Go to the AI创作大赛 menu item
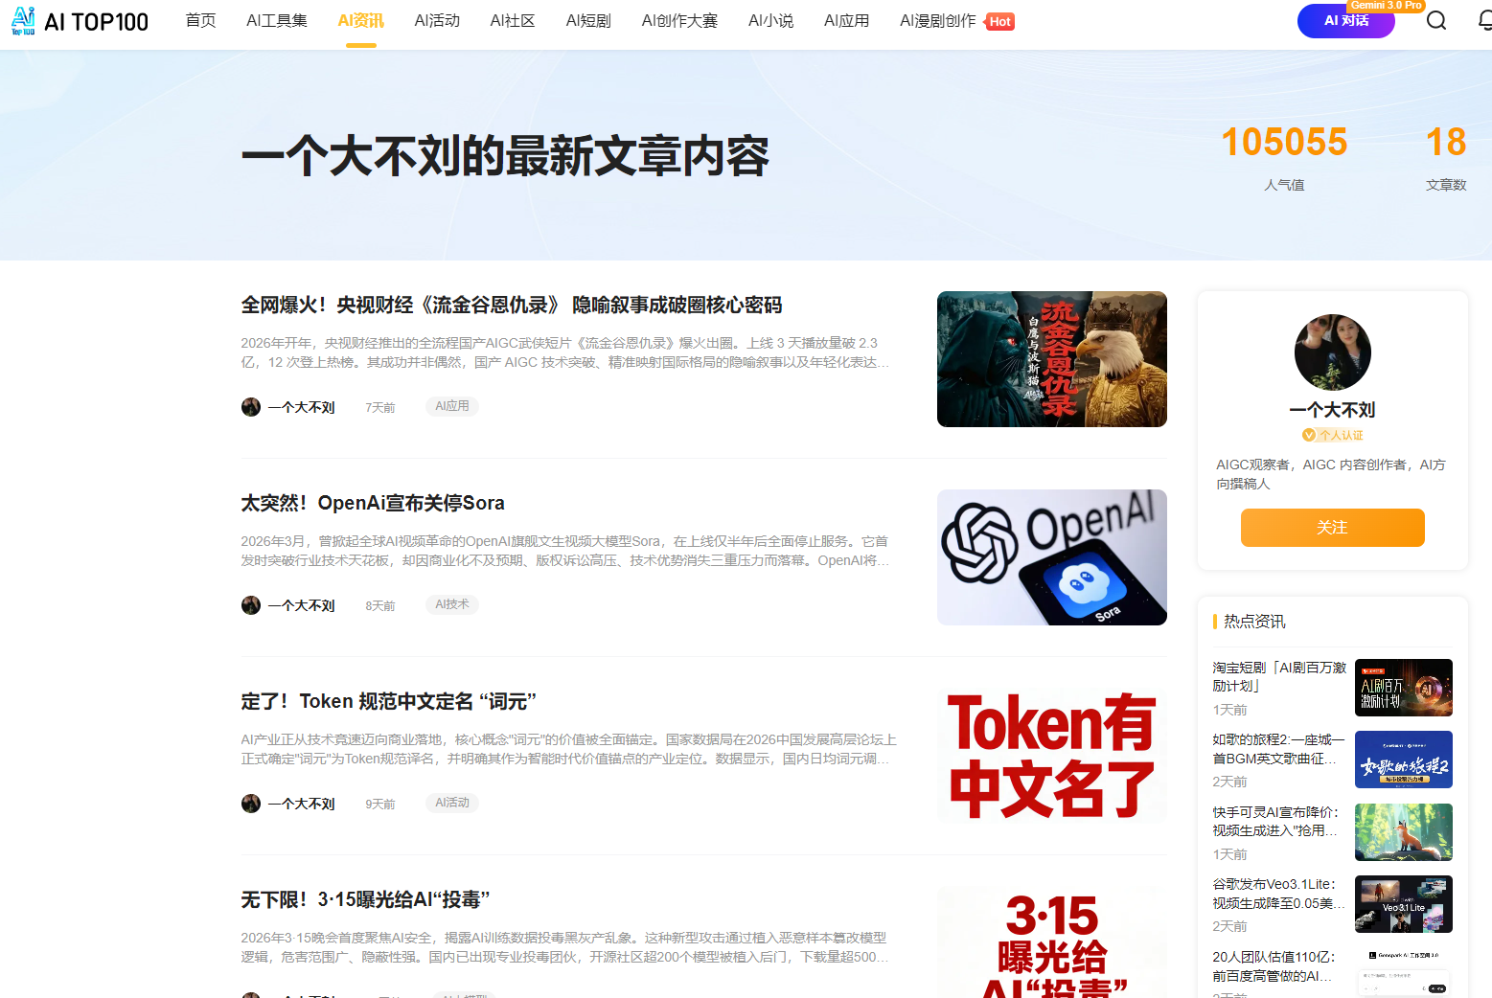This screenshot has width=1492, height=998. tap(679, 21)
